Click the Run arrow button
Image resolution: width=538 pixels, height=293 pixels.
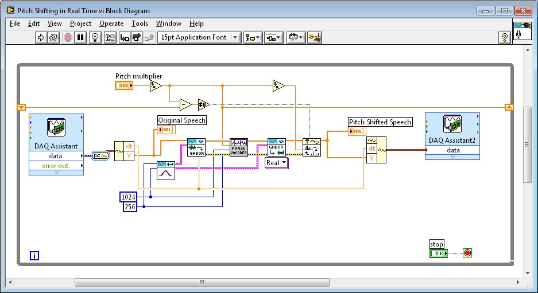41,37
